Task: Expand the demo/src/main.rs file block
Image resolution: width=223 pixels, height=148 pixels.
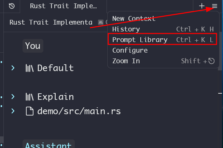Action: pos(13,111)
